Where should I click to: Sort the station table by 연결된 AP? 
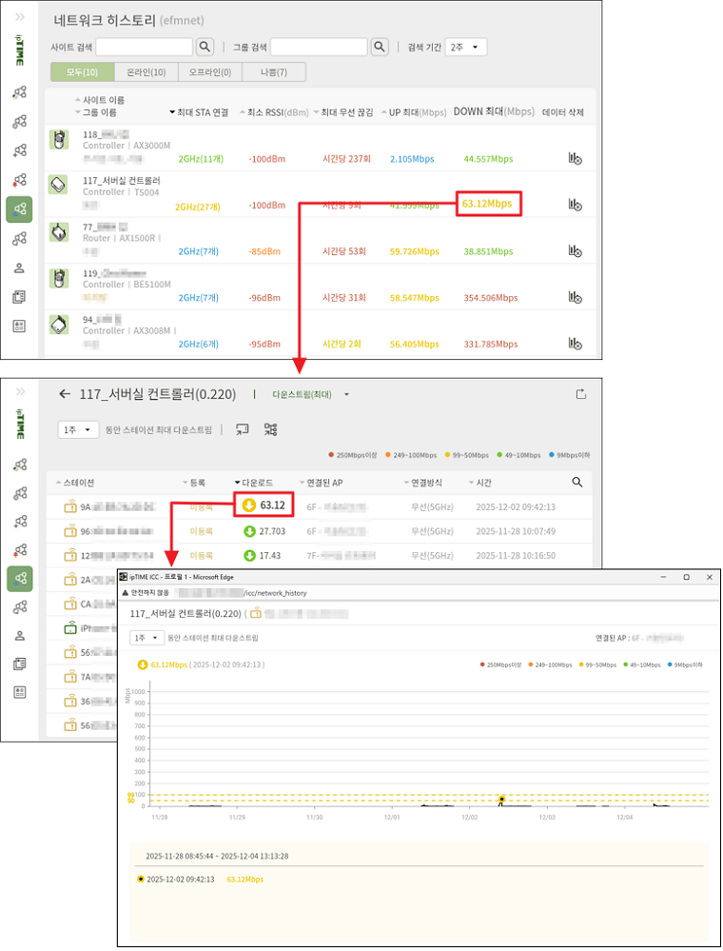point(322,483)
